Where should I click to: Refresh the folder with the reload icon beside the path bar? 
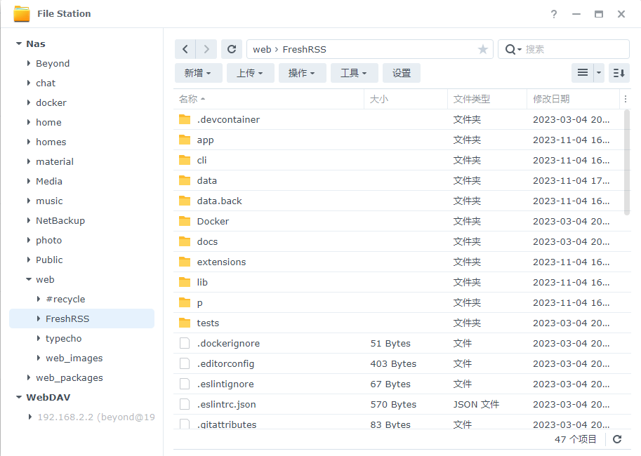point(232,49)
